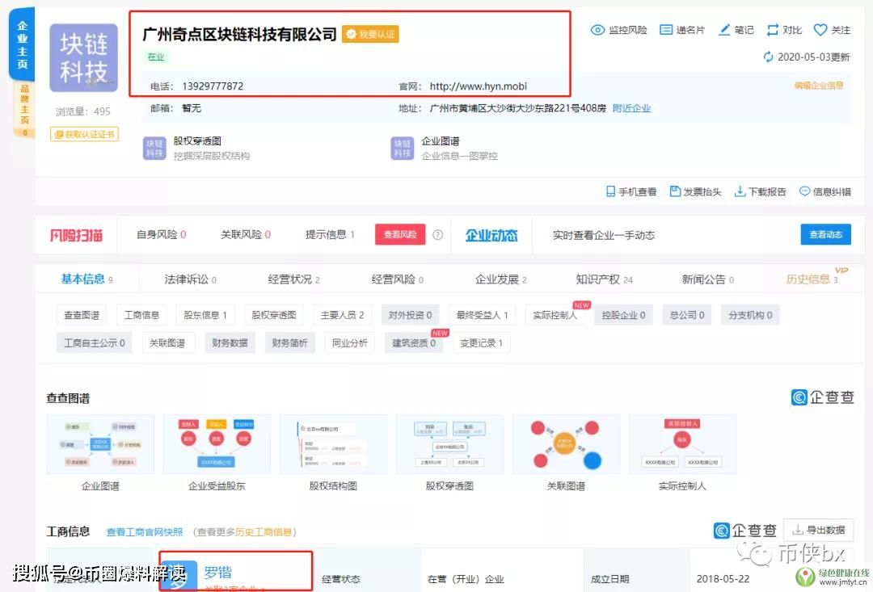The image size is (873, 592).
Task: Click the 对比 compare icon
Action: tap(773, 30)
